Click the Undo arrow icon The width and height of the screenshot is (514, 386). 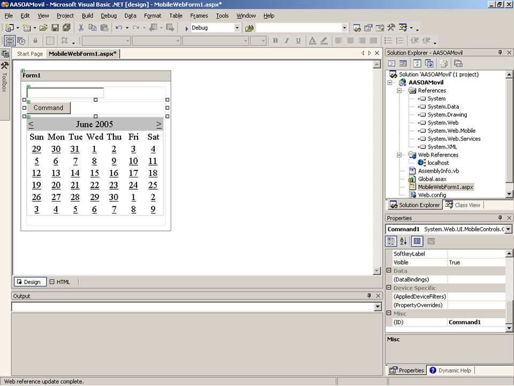click(x=119, y=28)
